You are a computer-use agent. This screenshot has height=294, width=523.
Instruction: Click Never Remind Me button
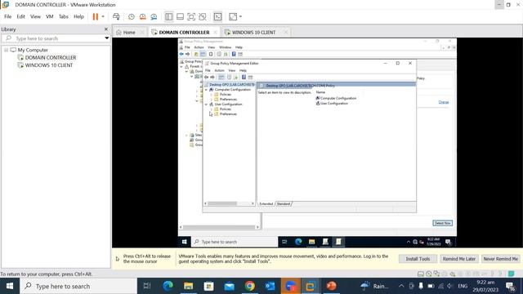[500, 259]
